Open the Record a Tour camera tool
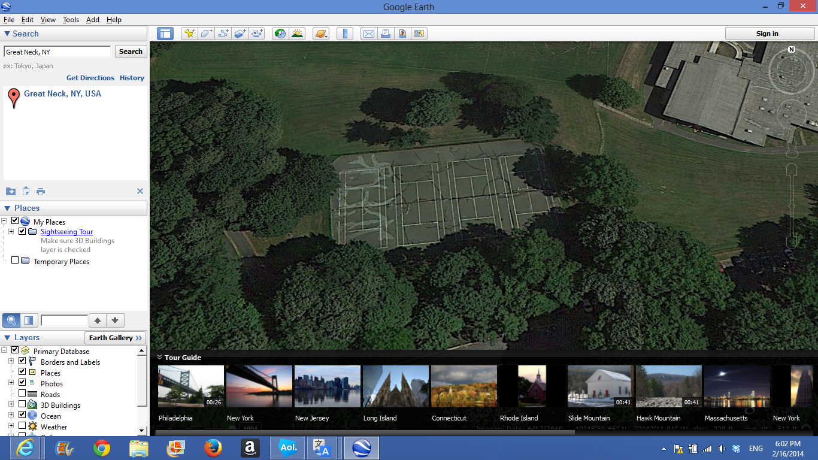Image resolution: width=818 pixels, height=460 pixels. coord(257,34)
